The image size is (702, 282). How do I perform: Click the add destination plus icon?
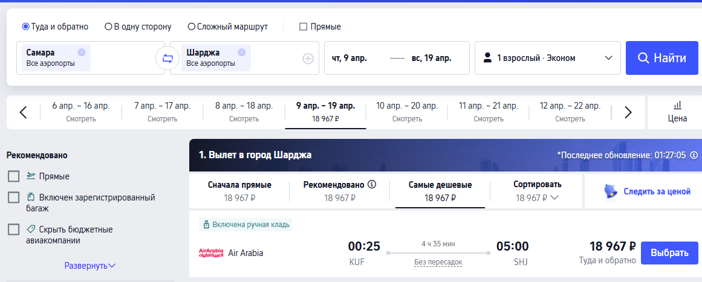point(308,59)
